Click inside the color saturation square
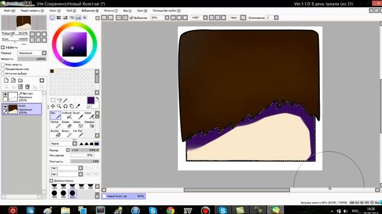 pos(74,45)
